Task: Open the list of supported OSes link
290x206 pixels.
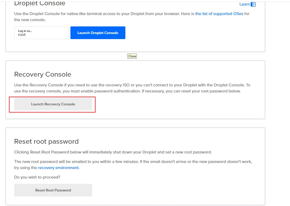Action: (x=219, y=13)
